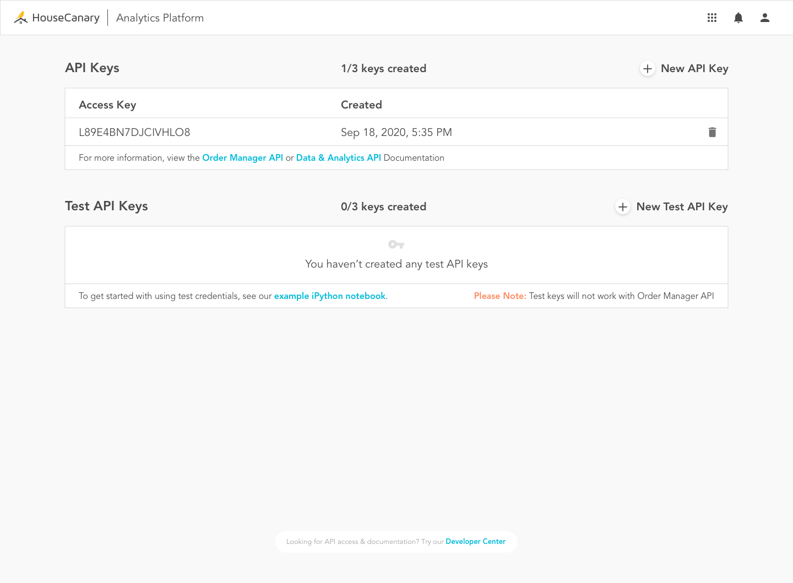Image resolution: width=793 pixels, height=583 pixels.
Task: Click the HouseCanary bird logo
Action: pyautogui.click(x=20, y=17)
